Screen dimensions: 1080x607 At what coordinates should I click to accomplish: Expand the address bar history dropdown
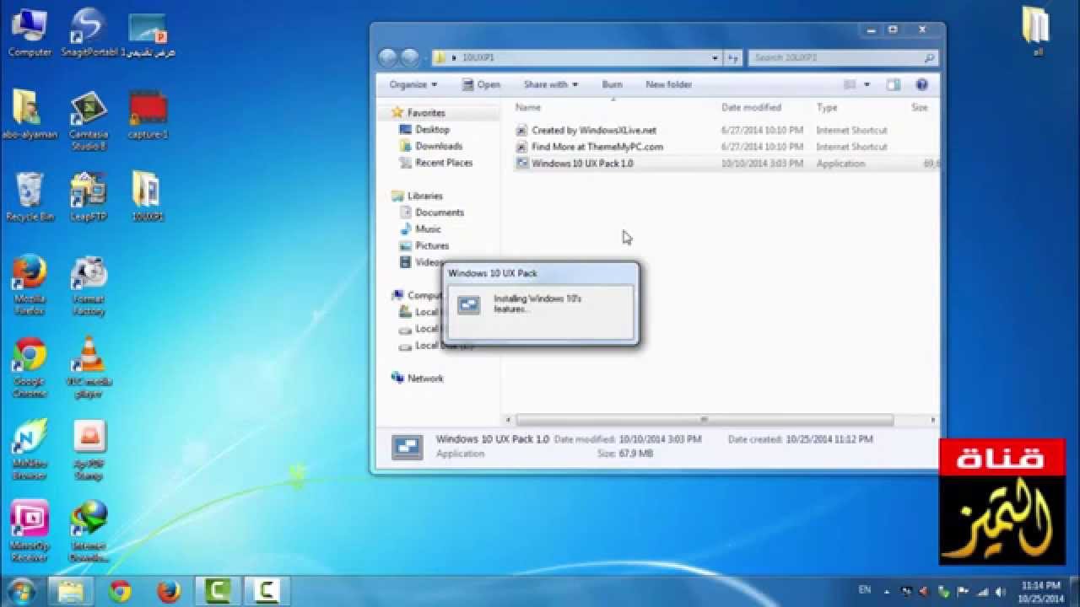(715, 58)
